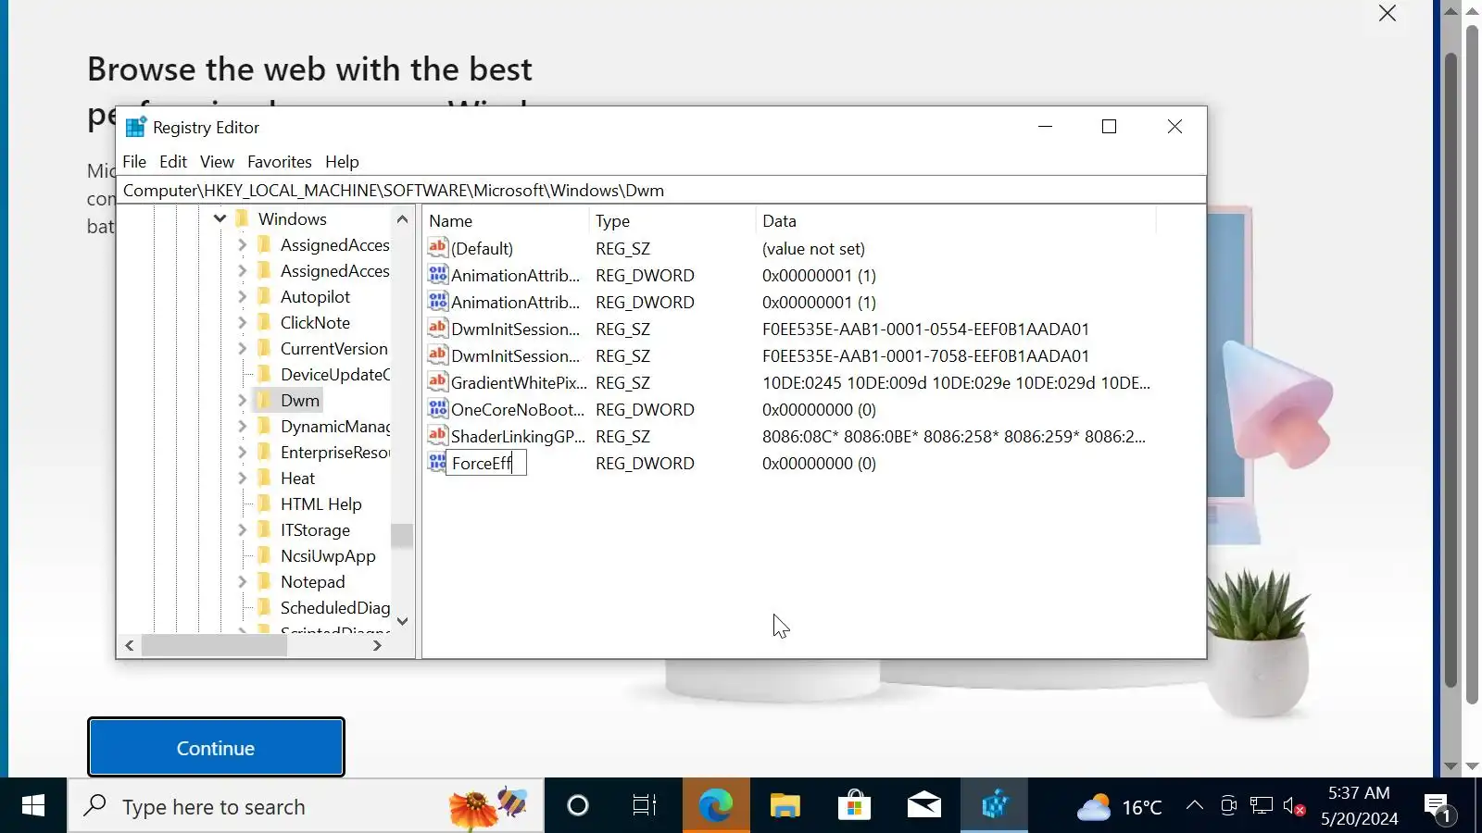Click the tree pane scroll-down arrow

(x=402, y=621)
